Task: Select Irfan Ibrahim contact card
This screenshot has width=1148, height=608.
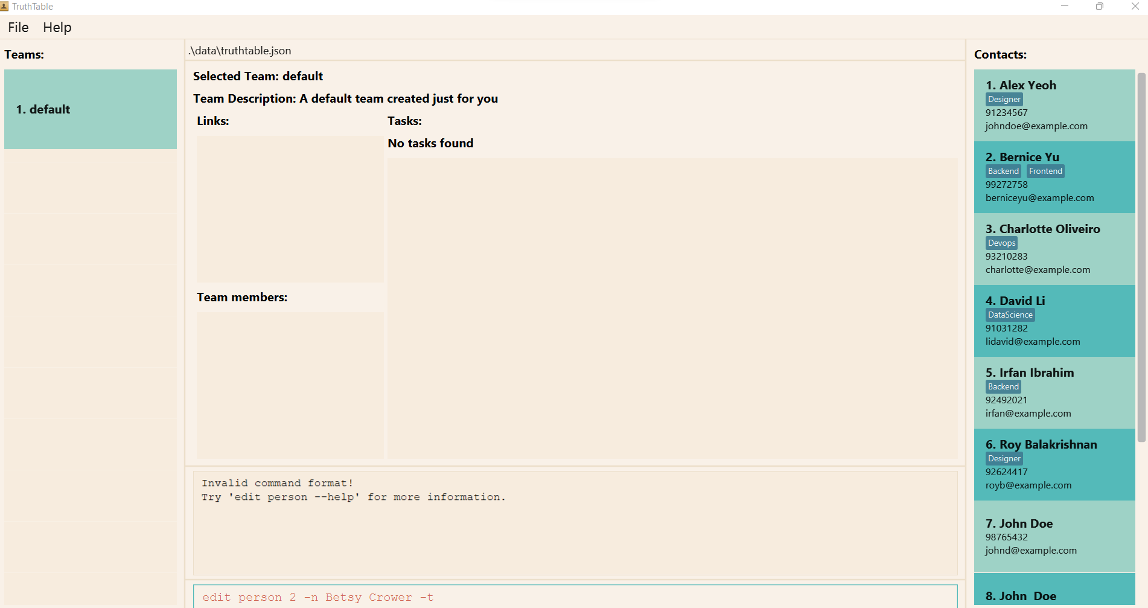Action: (1054, 392)
